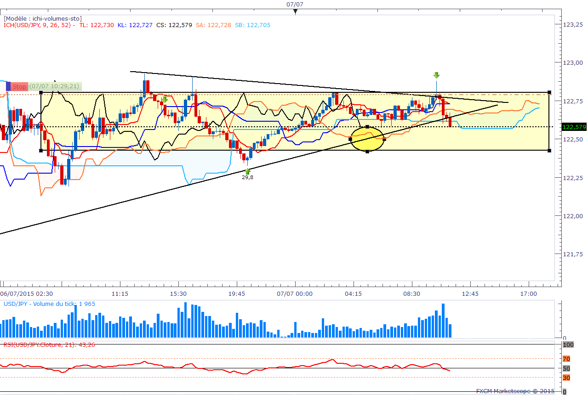Click the RSI 50 midline level marker
Viewport: 588px width, 395px height.
566,368
